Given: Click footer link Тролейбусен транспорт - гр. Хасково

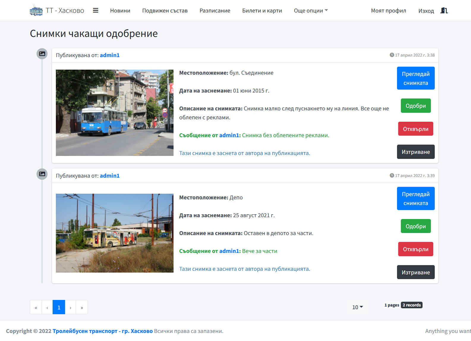Looking at the screenshot, I should [103, 331].
